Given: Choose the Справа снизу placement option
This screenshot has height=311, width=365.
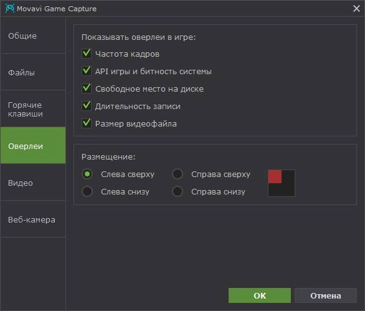Looking at the screenshot, I should (x=178, y=191).
